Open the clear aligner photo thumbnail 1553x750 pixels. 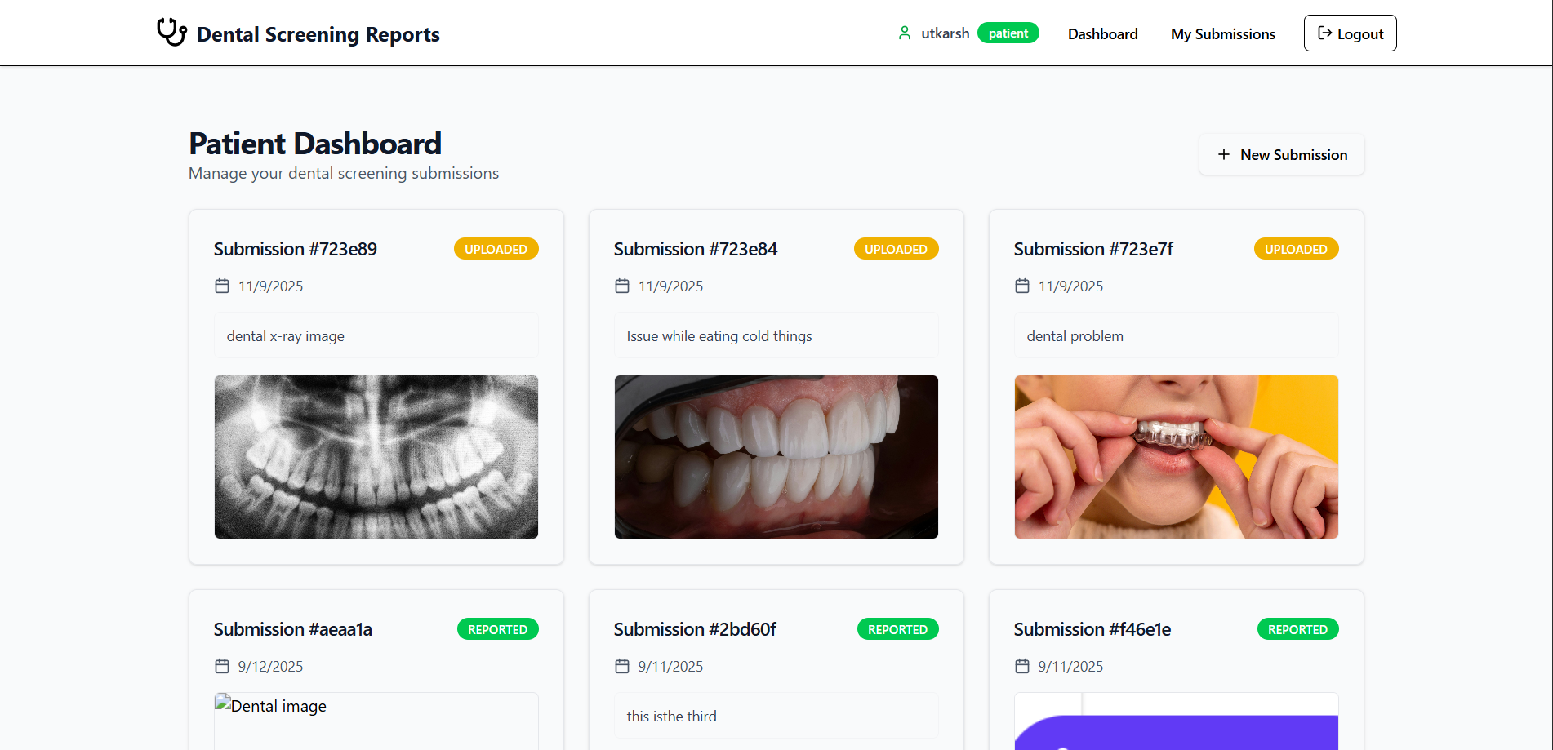coord(1177,457)
